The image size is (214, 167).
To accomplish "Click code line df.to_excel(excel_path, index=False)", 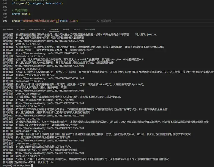I will coord(37,3).
